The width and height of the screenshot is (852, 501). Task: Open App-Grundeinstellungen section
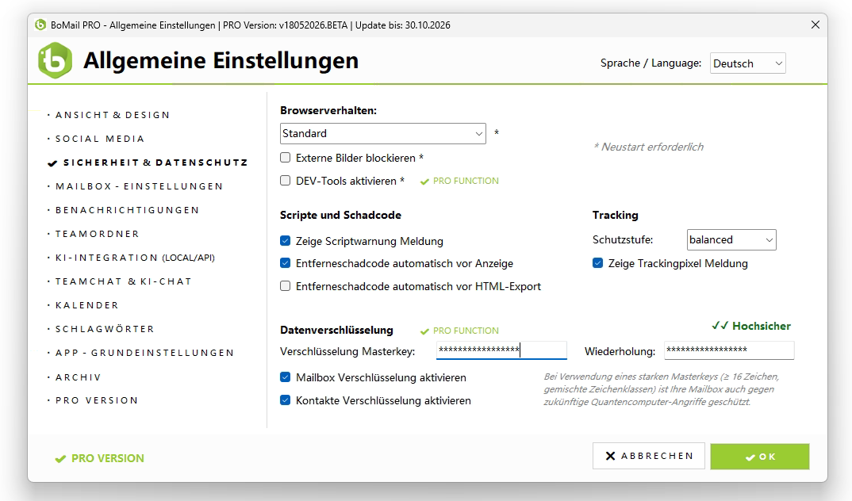click(x=144, y=353)
